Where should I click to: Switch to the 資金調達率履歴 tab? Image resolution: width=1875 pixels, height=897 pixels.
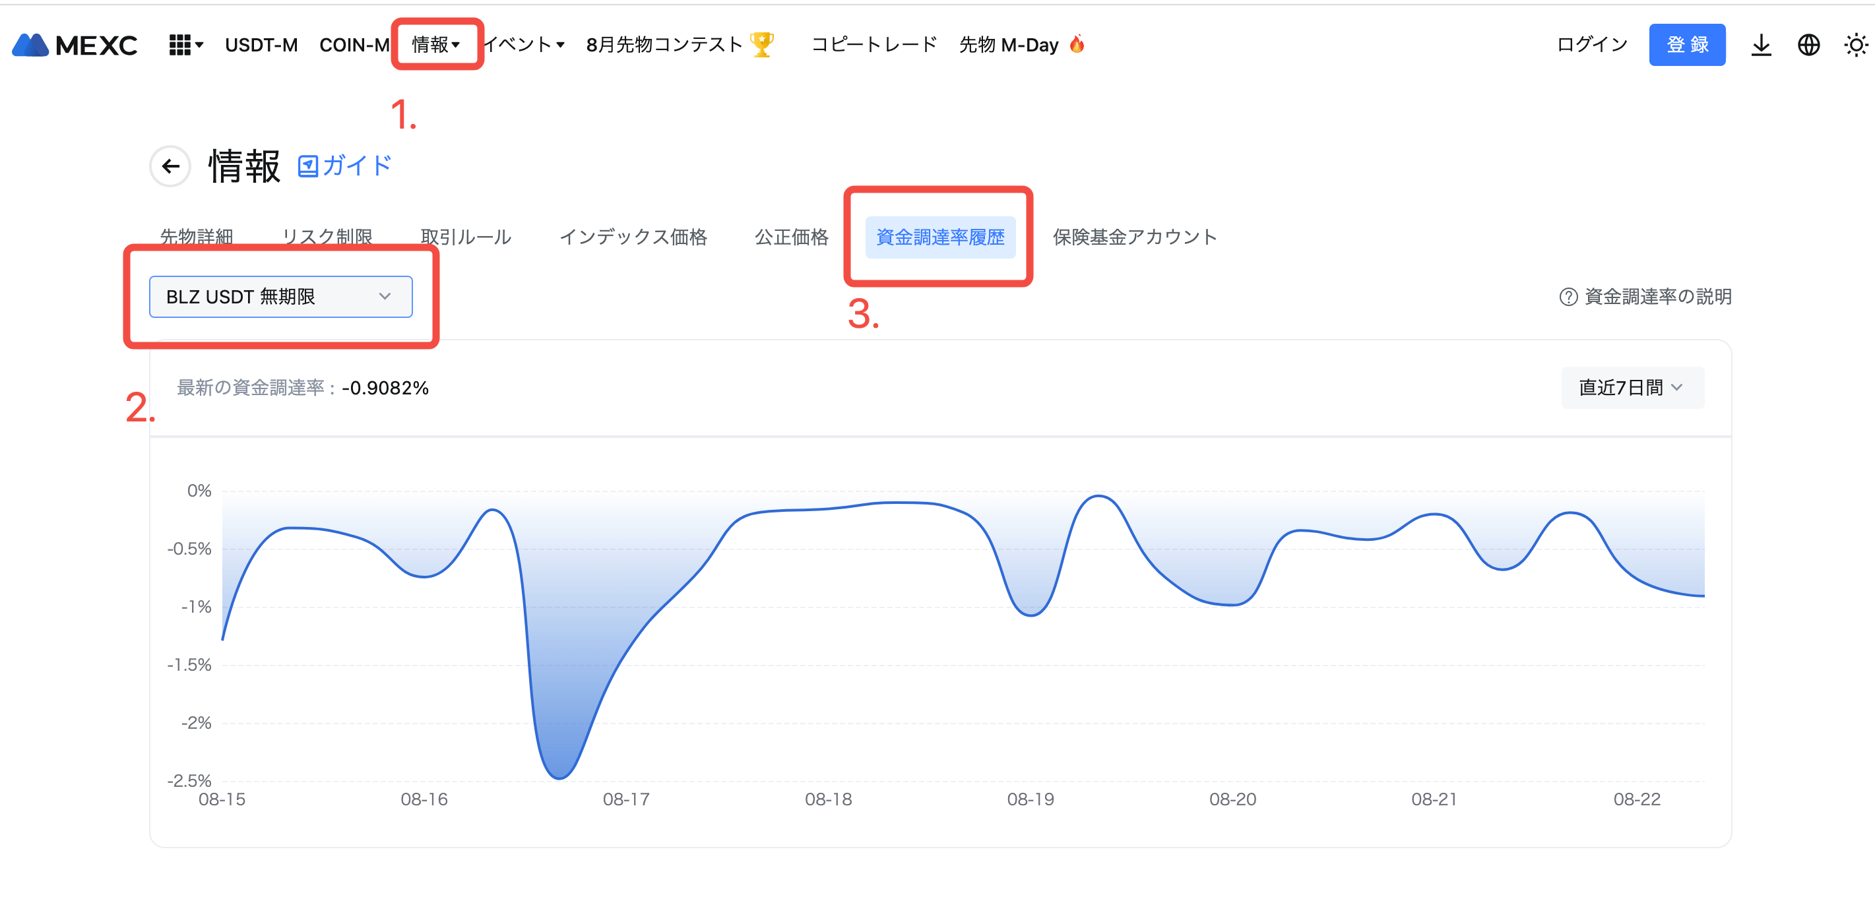[939, 237]
